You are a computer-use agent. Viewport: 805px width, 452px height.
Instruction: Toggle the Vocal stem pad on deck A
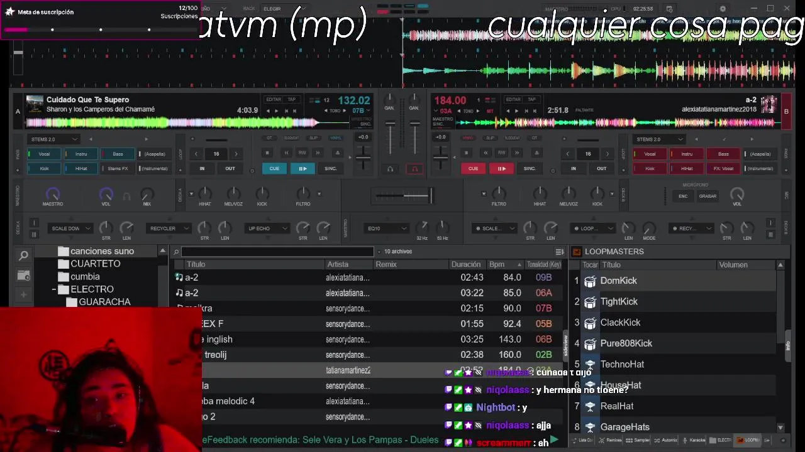tap(44, 154)
